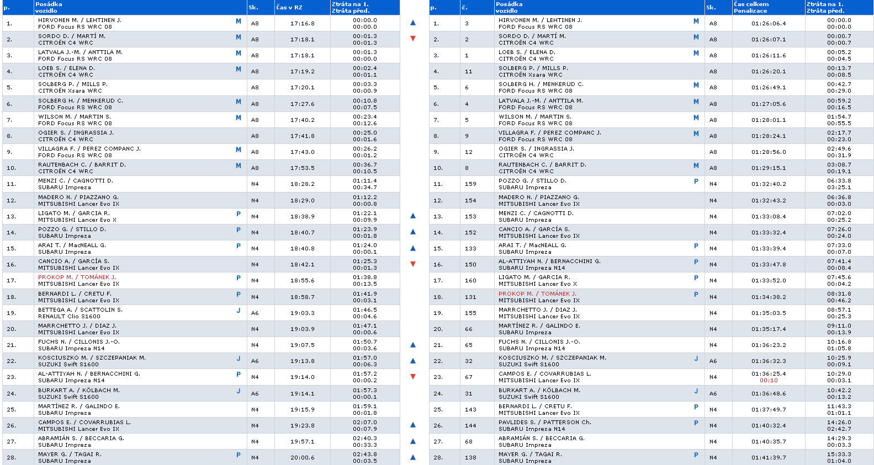Viewport: 874px width, 465px height.
Task: Click the P icon in the Pavlides / Patterson row
Action: tap(696, 424)
